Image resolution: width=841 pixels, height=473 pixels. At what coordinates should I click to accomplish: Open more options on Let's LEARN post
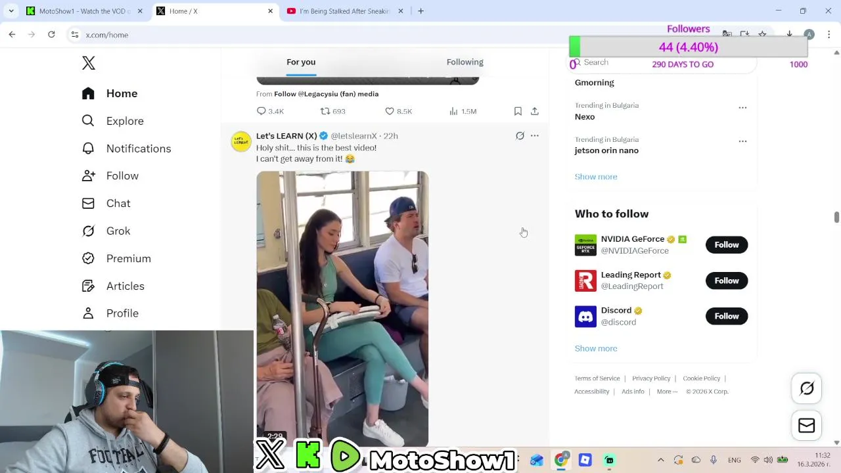point(535,136)
